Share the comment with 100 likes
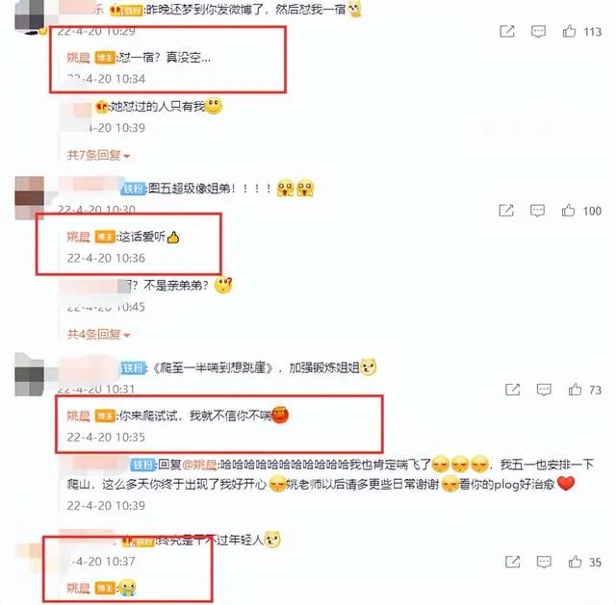 click(506, 211)
